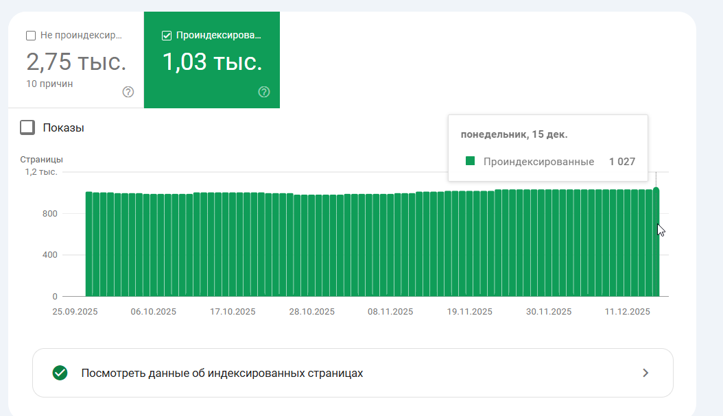Click the '400' axis label

click(50, 255)
